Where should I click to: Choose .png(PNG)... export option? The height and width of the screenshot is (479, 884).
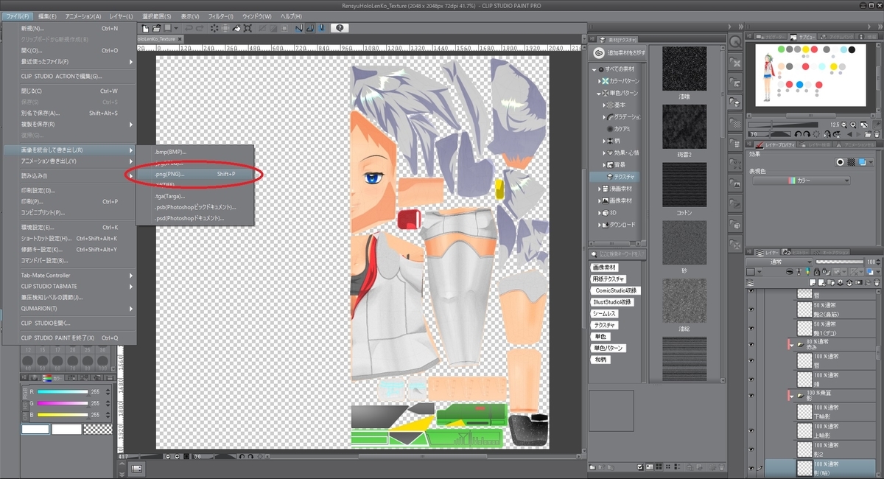pos(196,174)
